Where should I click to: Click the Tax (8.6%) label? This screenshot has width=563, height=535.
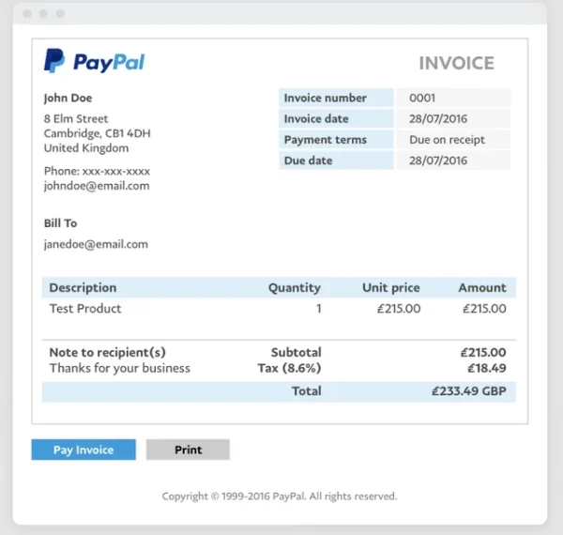coord(289,368)
